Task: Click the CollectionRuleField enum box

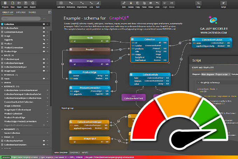Action: coord(133,97)
